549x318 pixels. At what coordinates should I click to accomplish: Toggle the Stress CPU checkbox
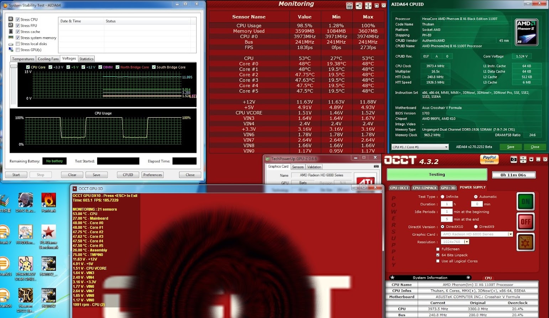18,20
